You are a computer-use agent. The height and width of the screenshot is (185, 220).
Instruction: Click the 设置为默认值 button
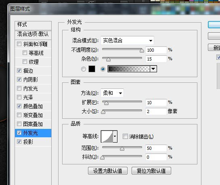(108, 171)
